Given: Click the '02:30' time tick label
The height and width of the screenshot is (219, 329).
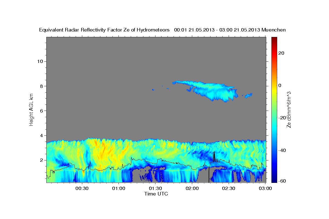Looking at the screenshot, I should coord(229,188).
